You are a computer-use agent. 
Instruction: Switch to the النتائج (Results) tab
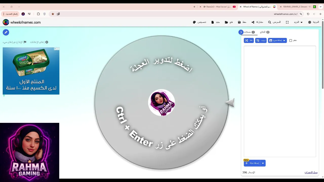pos(265,32)
